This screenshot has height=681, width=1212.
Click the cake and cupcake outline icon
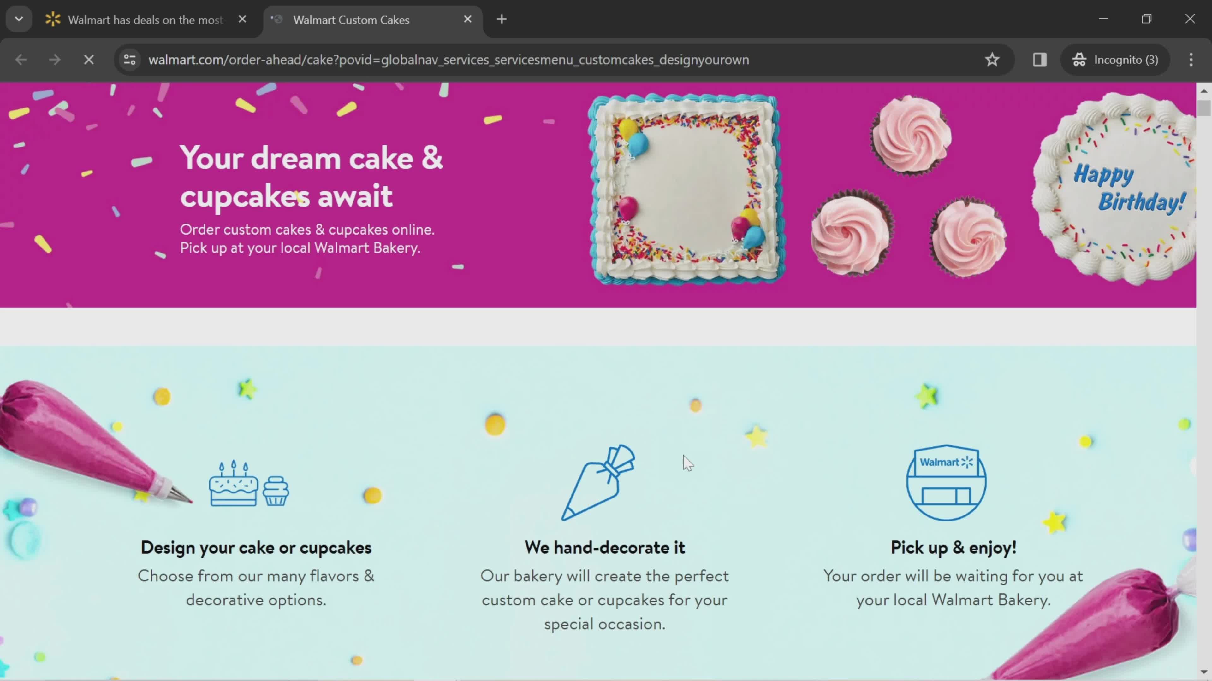[x=249, y=483]
